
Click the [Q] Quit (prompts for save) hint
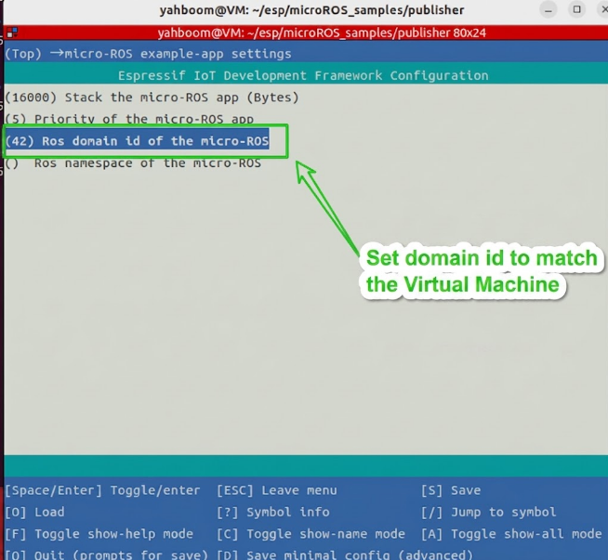pos(106,554)
